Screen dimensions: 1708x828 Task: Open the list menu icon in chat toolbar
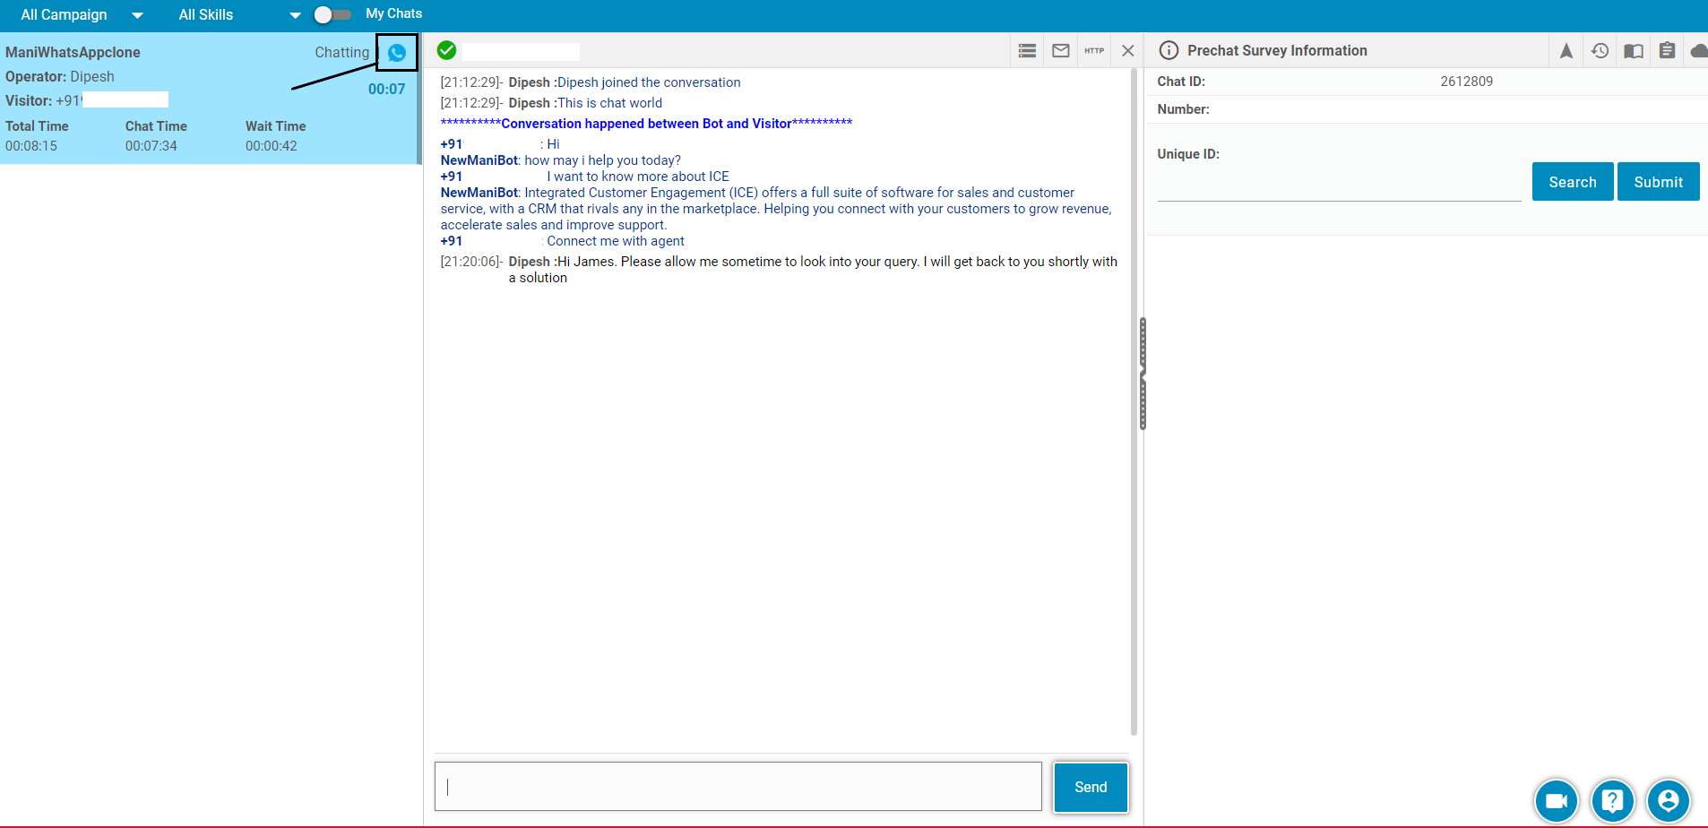tap(1027, 51)
